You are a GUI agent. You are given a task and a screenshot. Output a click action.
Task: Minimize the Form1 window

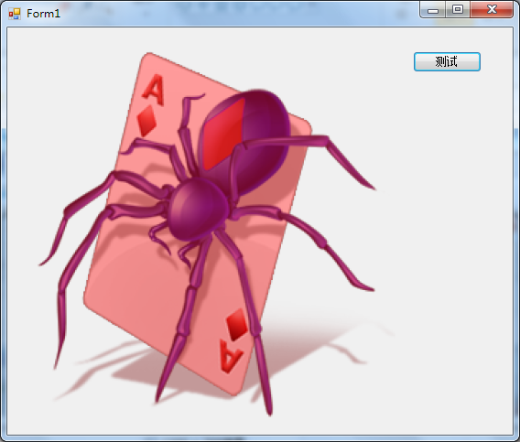[433, 10]
